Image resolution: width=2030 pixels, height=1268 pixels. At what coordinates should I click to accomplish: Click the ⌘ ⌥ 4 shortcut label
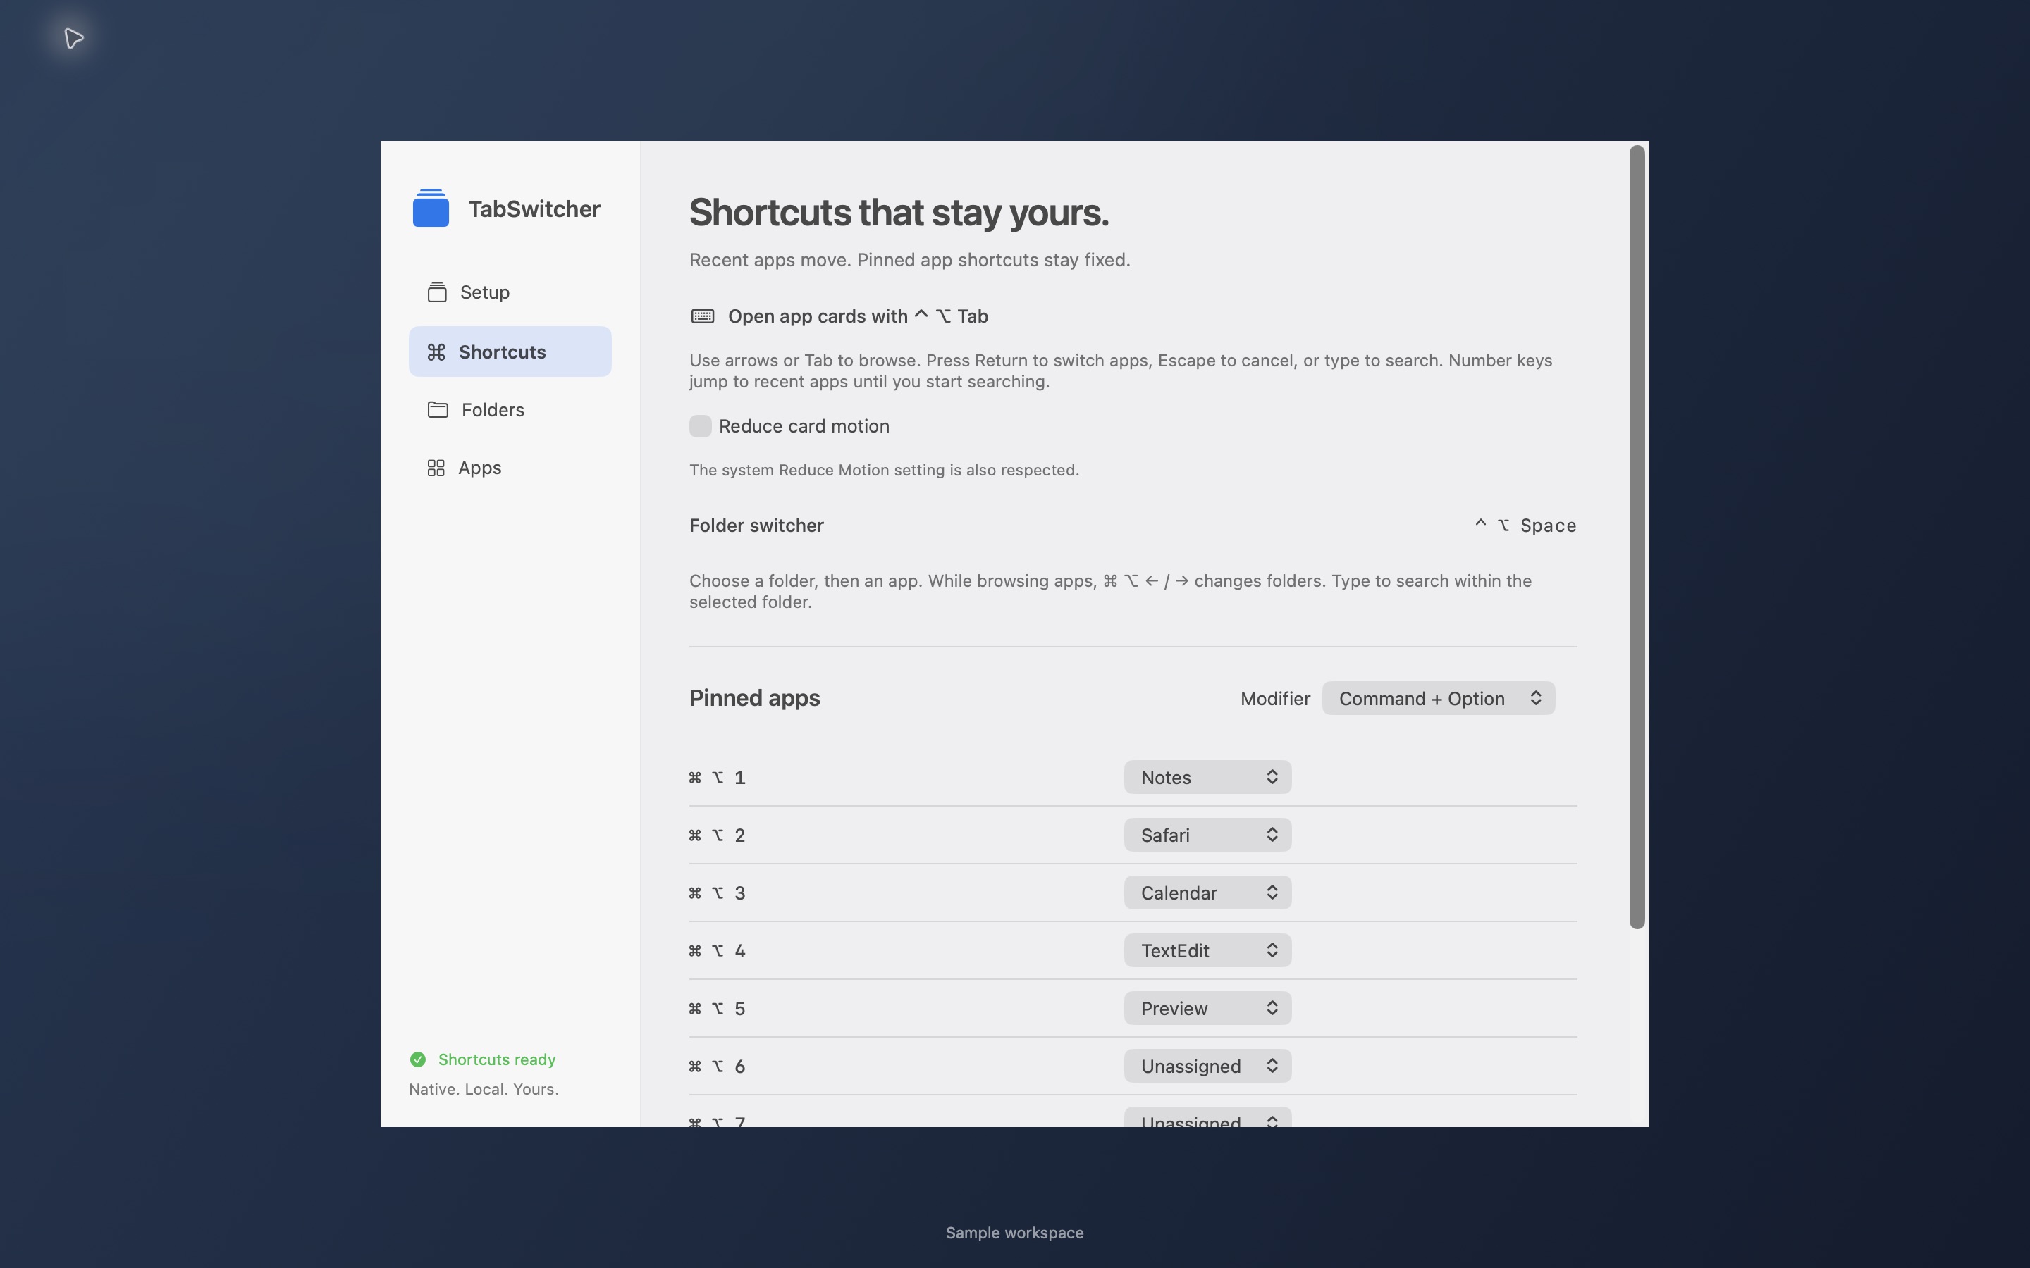tap(718, 952)
